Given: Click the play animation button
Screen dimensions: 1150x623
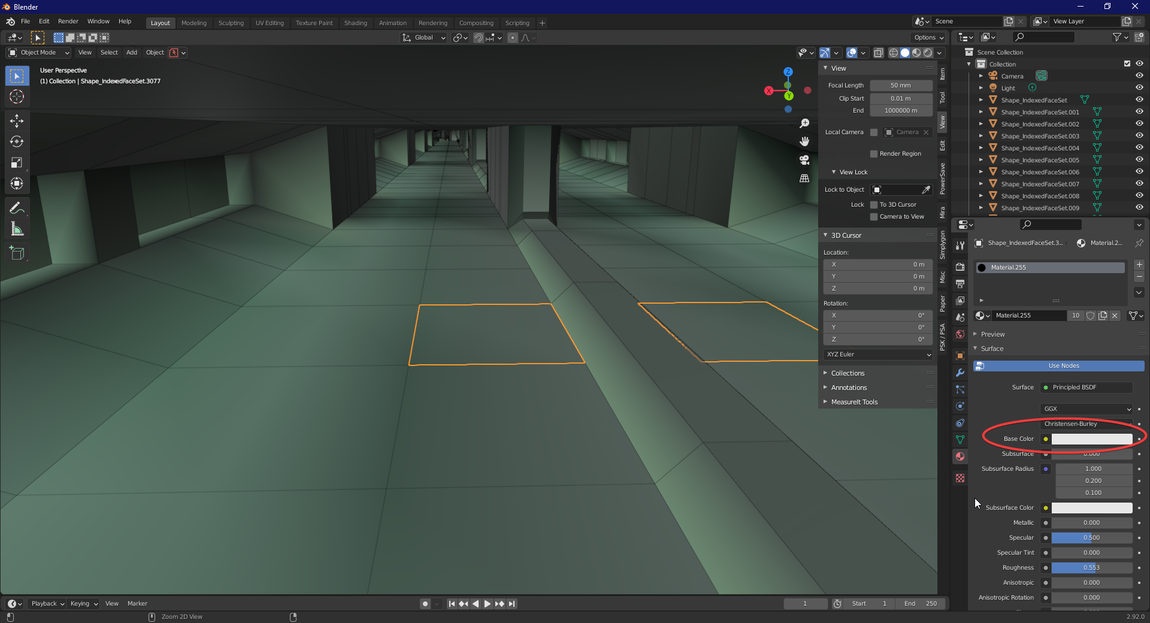Looking at the screenshot, I should [487, 604].
